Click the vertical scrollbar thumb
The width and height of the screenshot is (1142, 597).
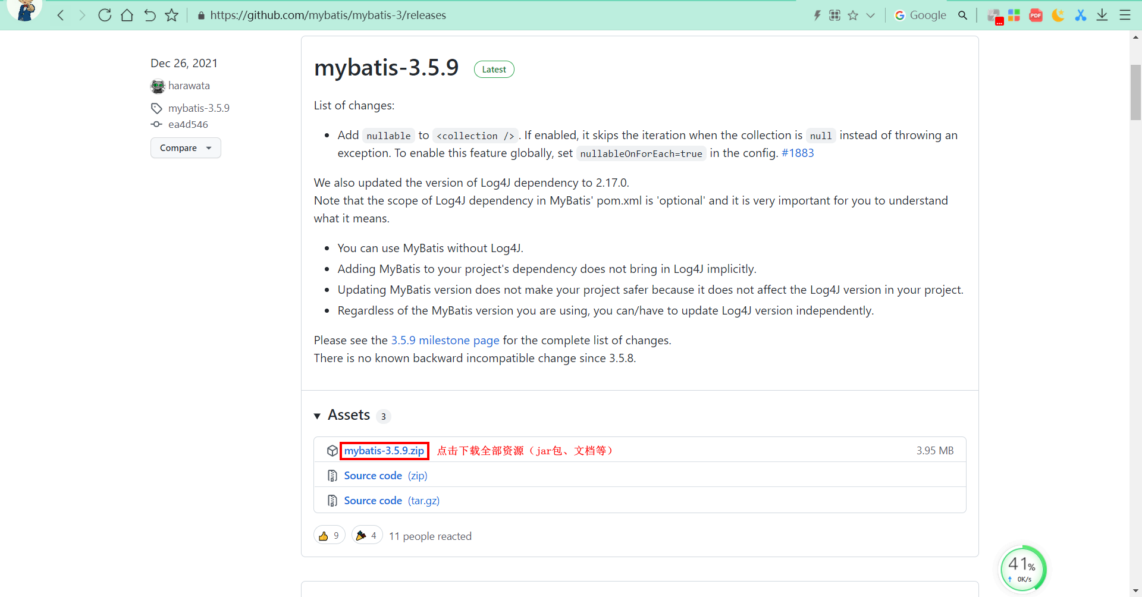pyautogui.click(x=1135, y=93)
